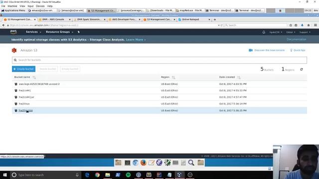Open the first file manager folder in VM dock

(118, 163)
